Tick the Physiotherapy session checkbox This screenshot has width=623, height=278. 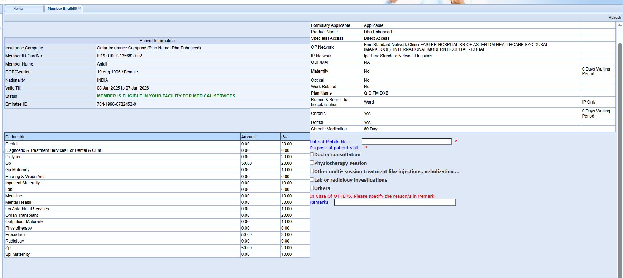tap(312, 163)
